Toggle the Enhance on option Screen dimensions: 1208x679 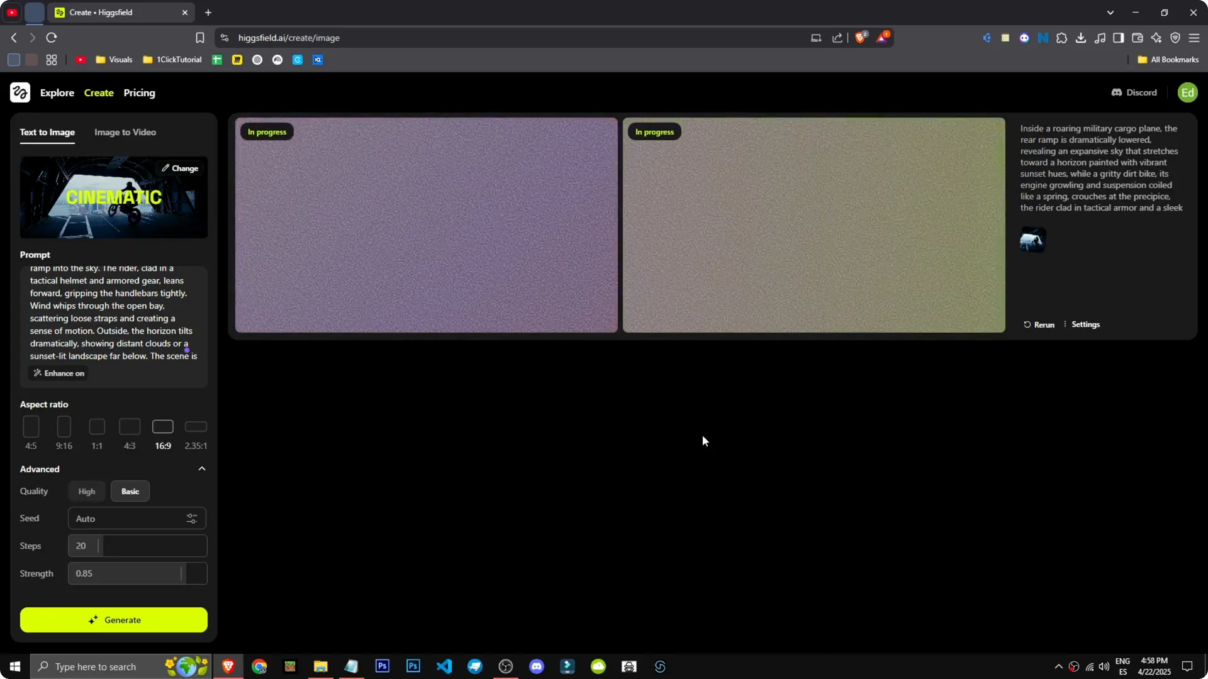[59, 373]
